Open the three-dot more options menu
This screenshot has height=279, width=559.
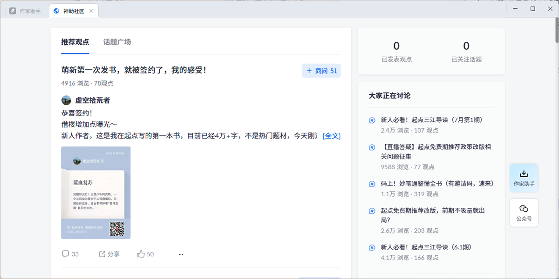[181, 254]
